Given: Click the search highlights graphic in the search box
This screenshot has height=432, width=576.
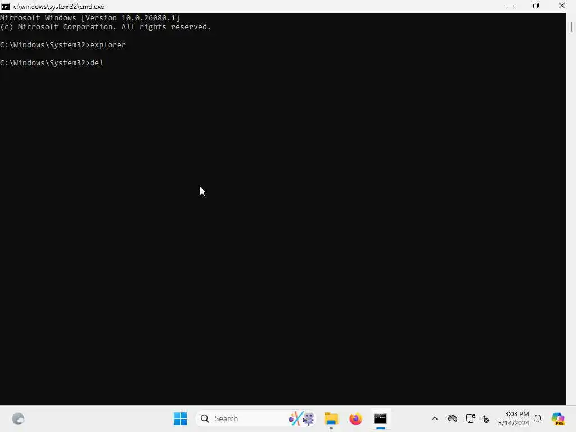Looking at the screenshot, I should [301, 418].
